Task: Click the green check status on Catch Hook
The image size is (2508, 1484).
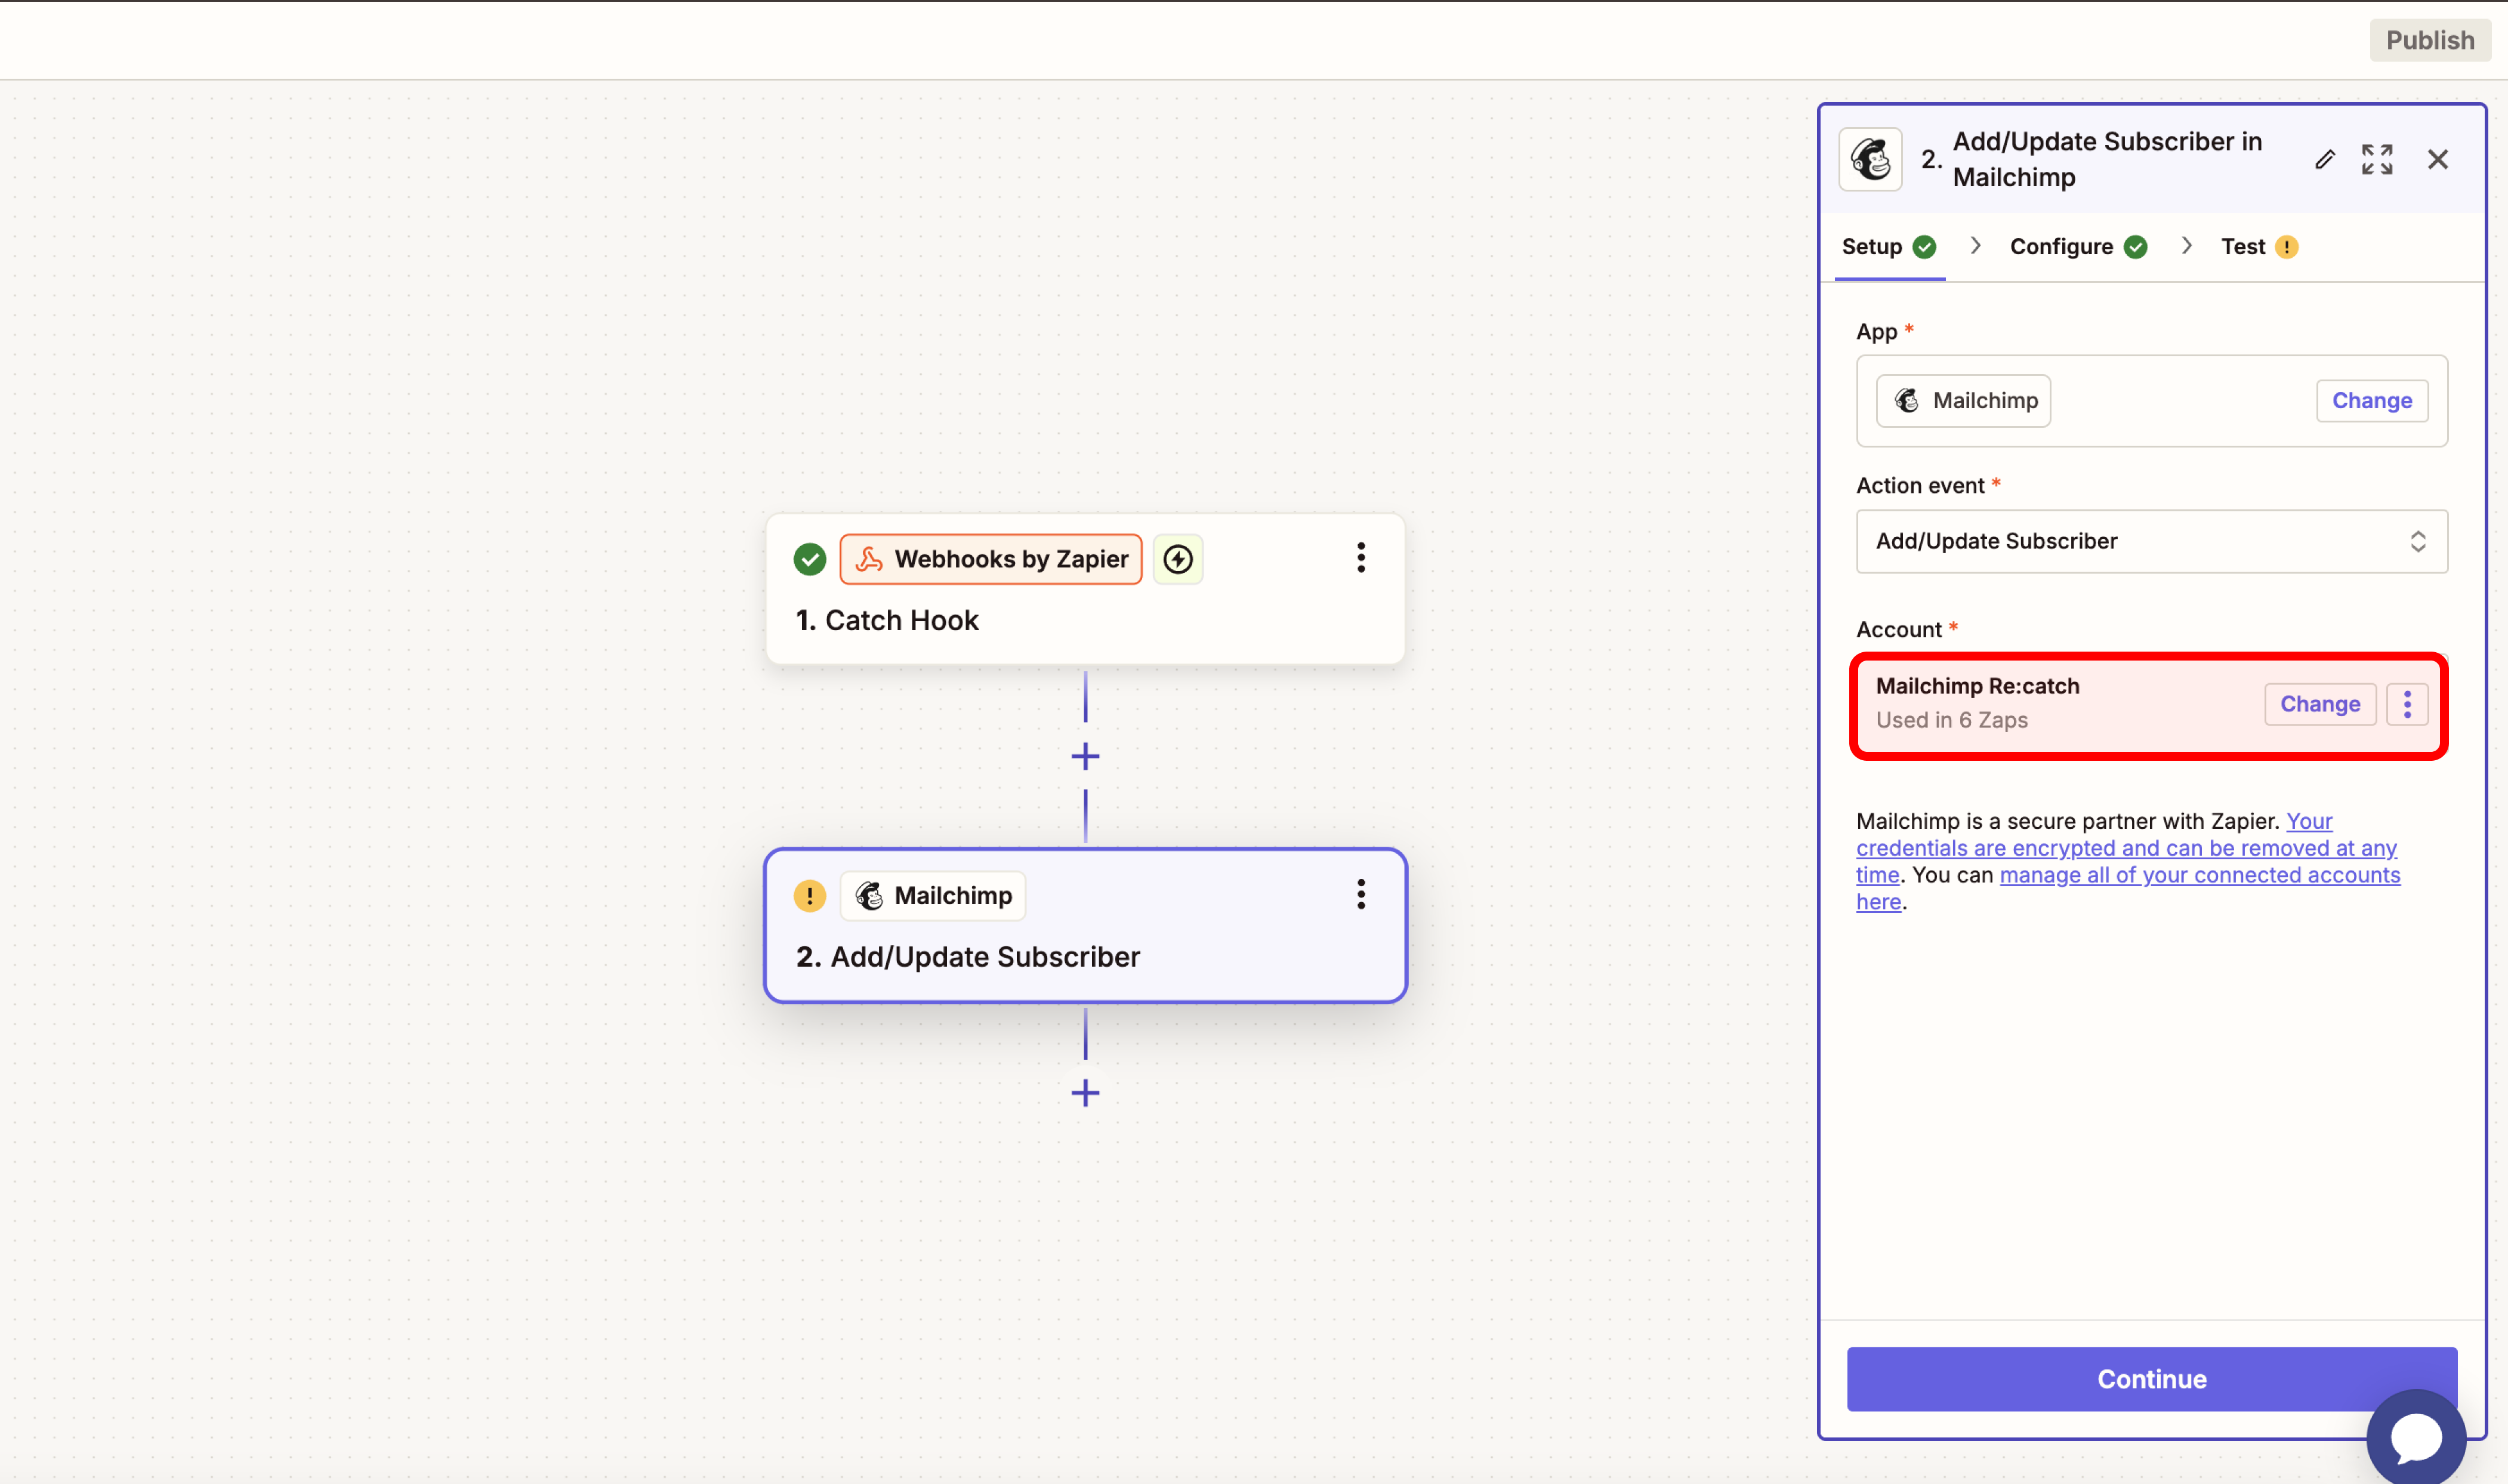Action: [810, 559]
